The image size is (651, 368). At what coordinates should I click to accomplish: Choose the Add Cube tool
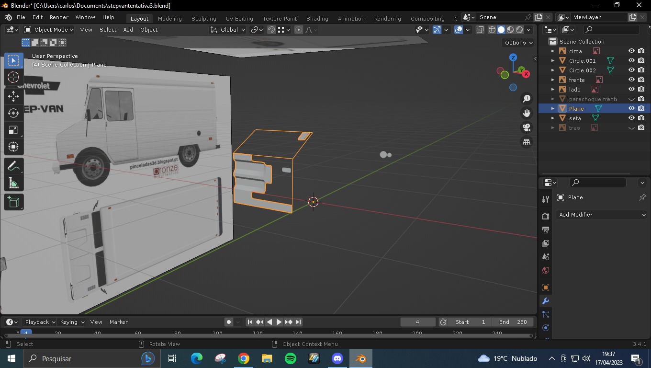pos(13,202)
